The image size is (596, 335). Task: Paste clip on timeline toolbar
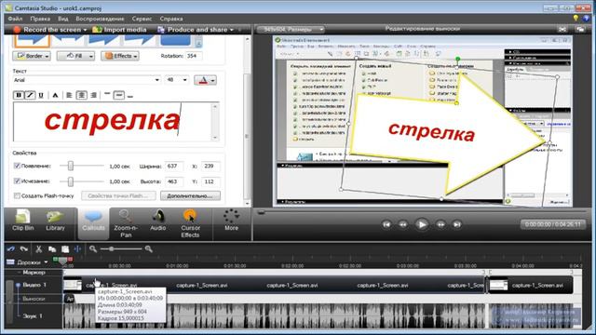[x=65, y=249]
